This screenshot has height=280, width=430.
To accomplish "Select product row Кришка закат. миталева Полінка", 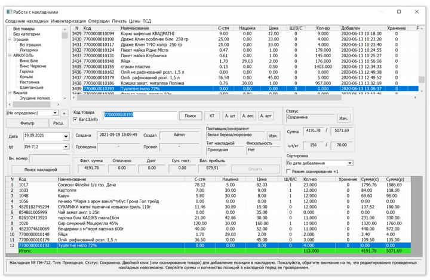I will point(244,83).
